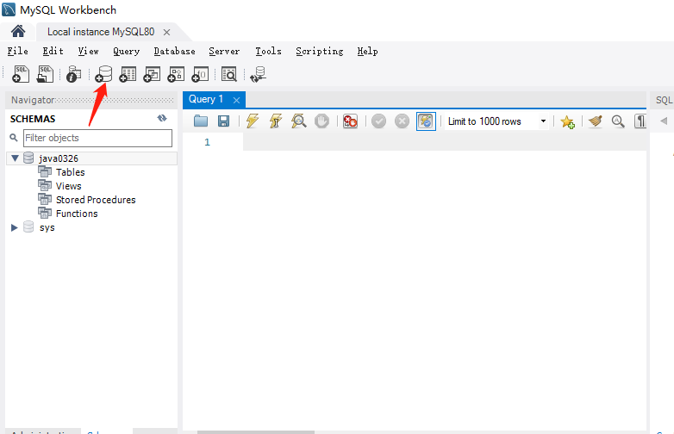
Task: Switch to the Query 1 tab
Action: pyautogui.click(x=206, y=99)
